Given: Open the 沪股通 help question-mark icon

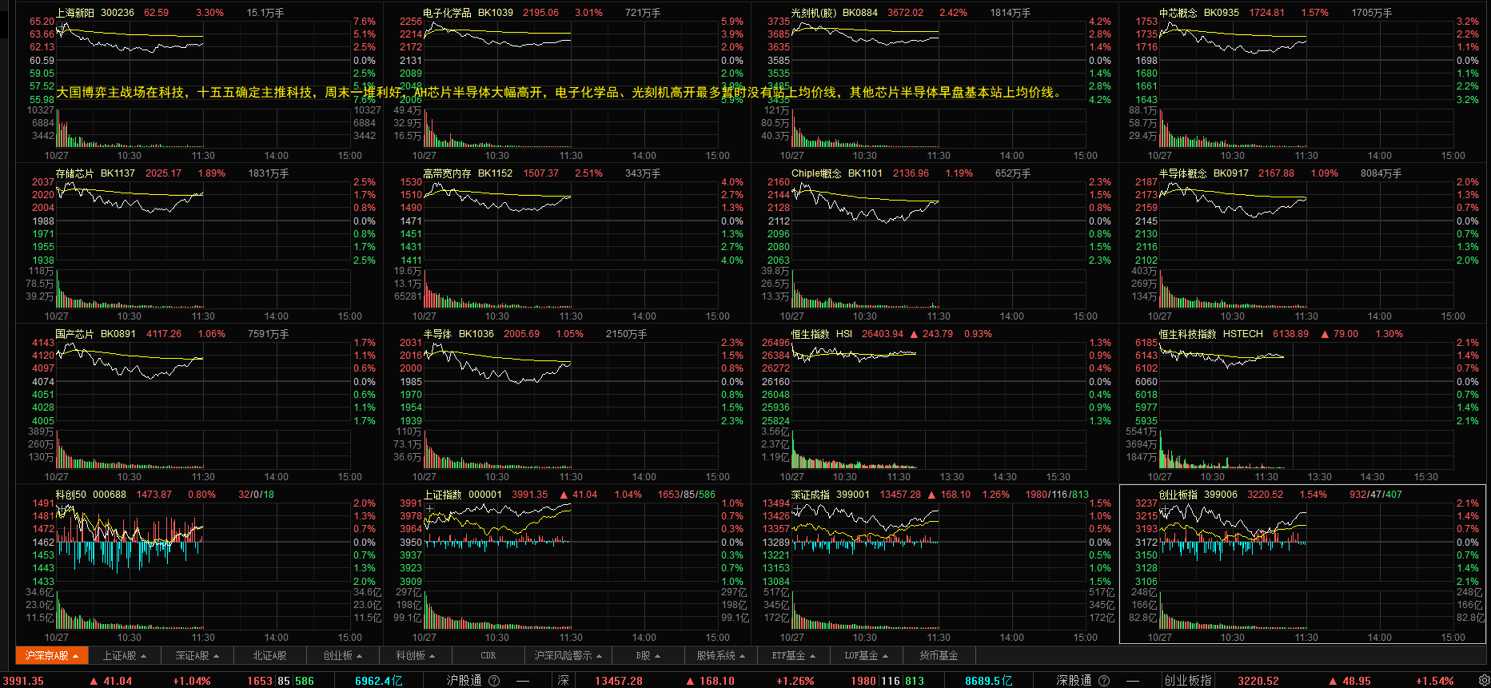Looking at the screenshot, I should [494, 681].
